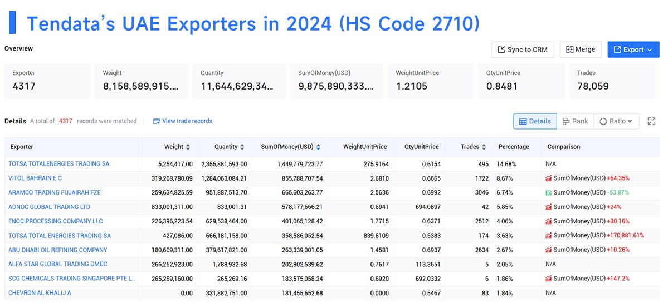
Task: Click chart icon in ADNOC GLOBAL comparison
Action: [x=548, y=207]
